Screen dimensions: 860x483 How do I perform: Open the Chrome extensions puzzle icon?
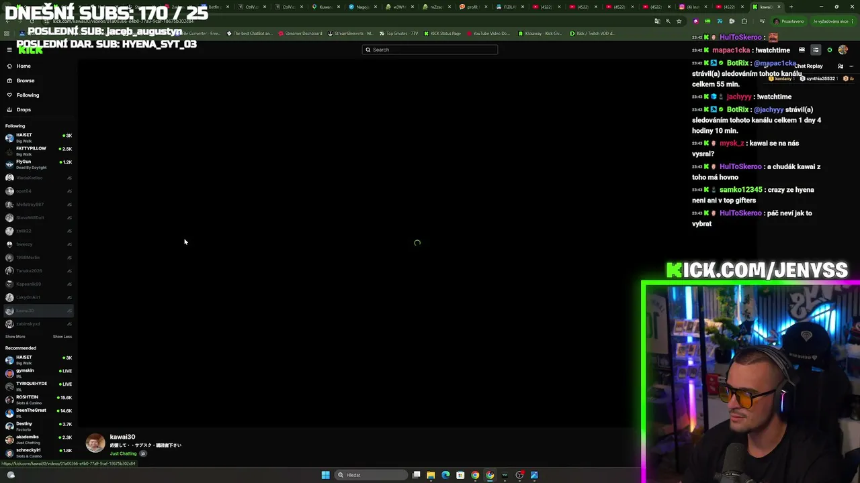744,21
